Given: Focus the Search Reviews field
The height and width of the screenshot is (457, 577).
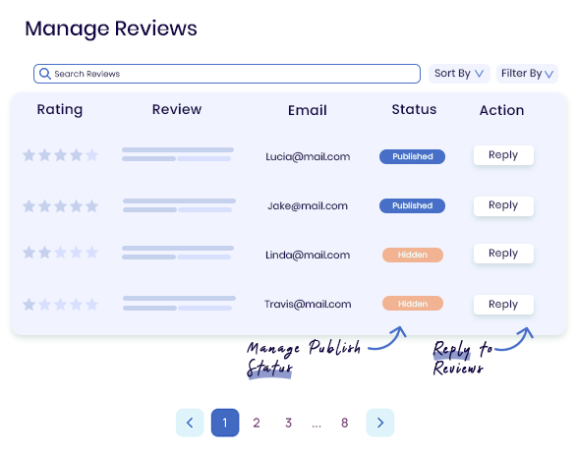Looking at the screenshot, I should tap(227, 74).
